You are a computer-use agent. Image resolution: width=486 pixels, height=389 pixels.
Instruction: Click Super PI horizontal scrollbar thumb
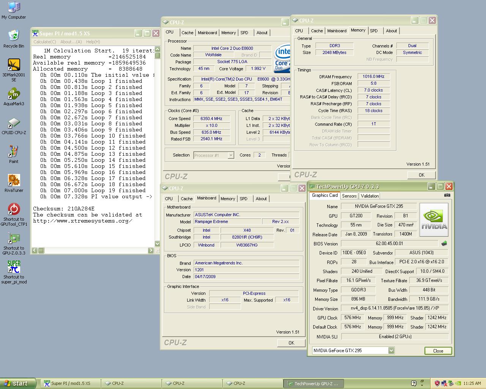point(41,250)
